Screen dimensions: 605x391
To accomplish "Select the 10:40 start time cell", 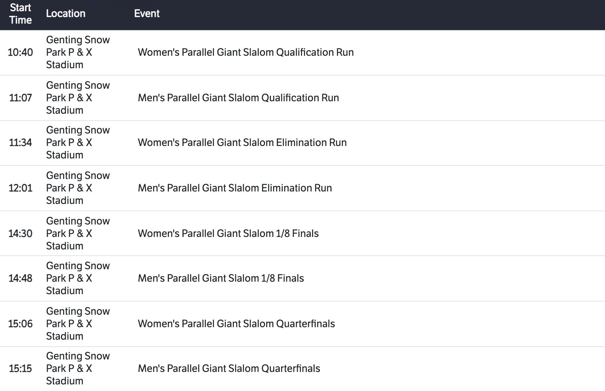I will (21, 52).
